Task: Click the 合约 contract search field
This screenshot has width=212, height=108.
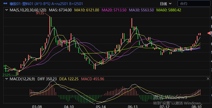Action: coord(194,4)
